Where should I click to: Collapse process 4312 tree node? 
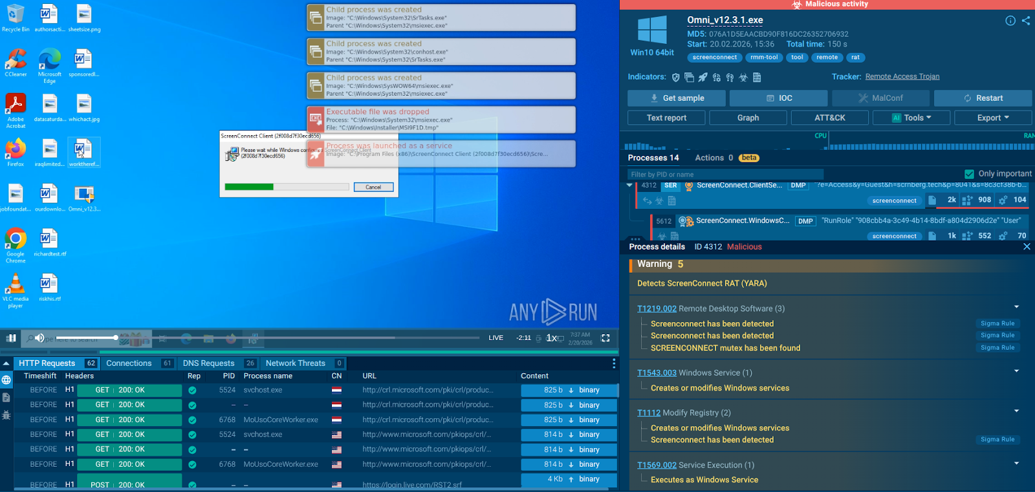(x=629, y=186)
